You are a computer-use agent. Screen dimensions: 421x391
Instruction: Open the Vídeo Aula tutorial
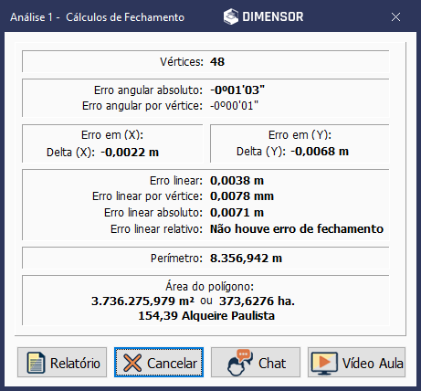pos(356,363)
